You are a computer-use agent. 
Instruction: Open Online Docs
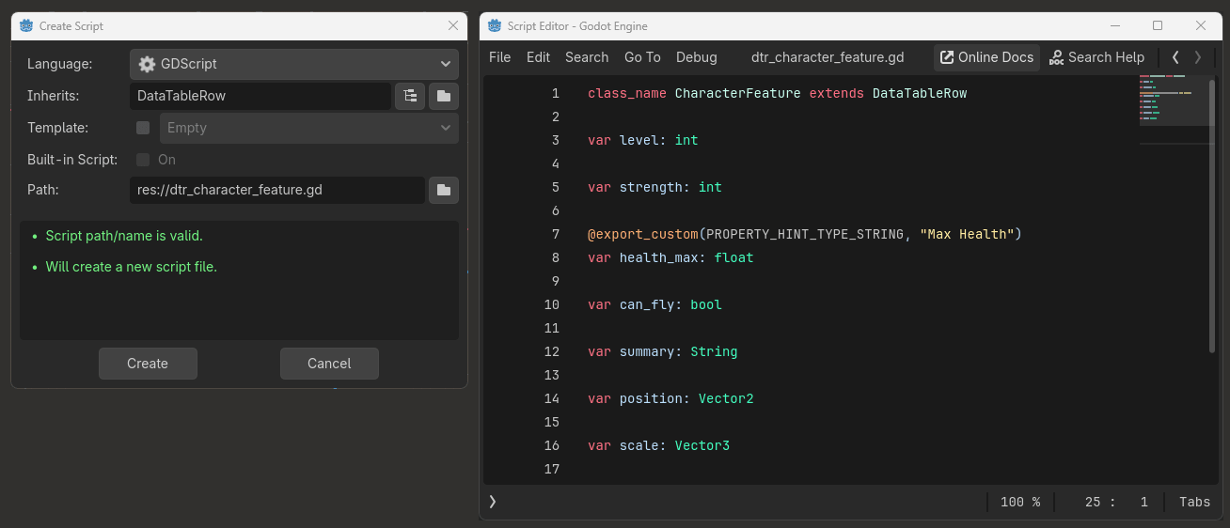tap(986, 57)
